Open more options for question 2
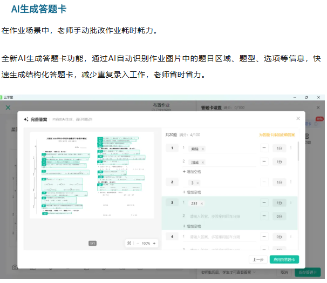The height and width of the screenshot is (283, 327). point(291,182)
